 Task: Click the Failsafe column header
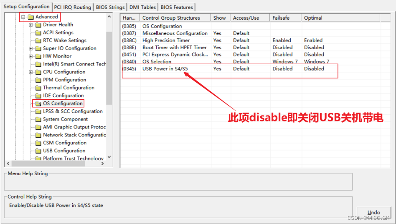pyautogui.click(x=285, y=18)
